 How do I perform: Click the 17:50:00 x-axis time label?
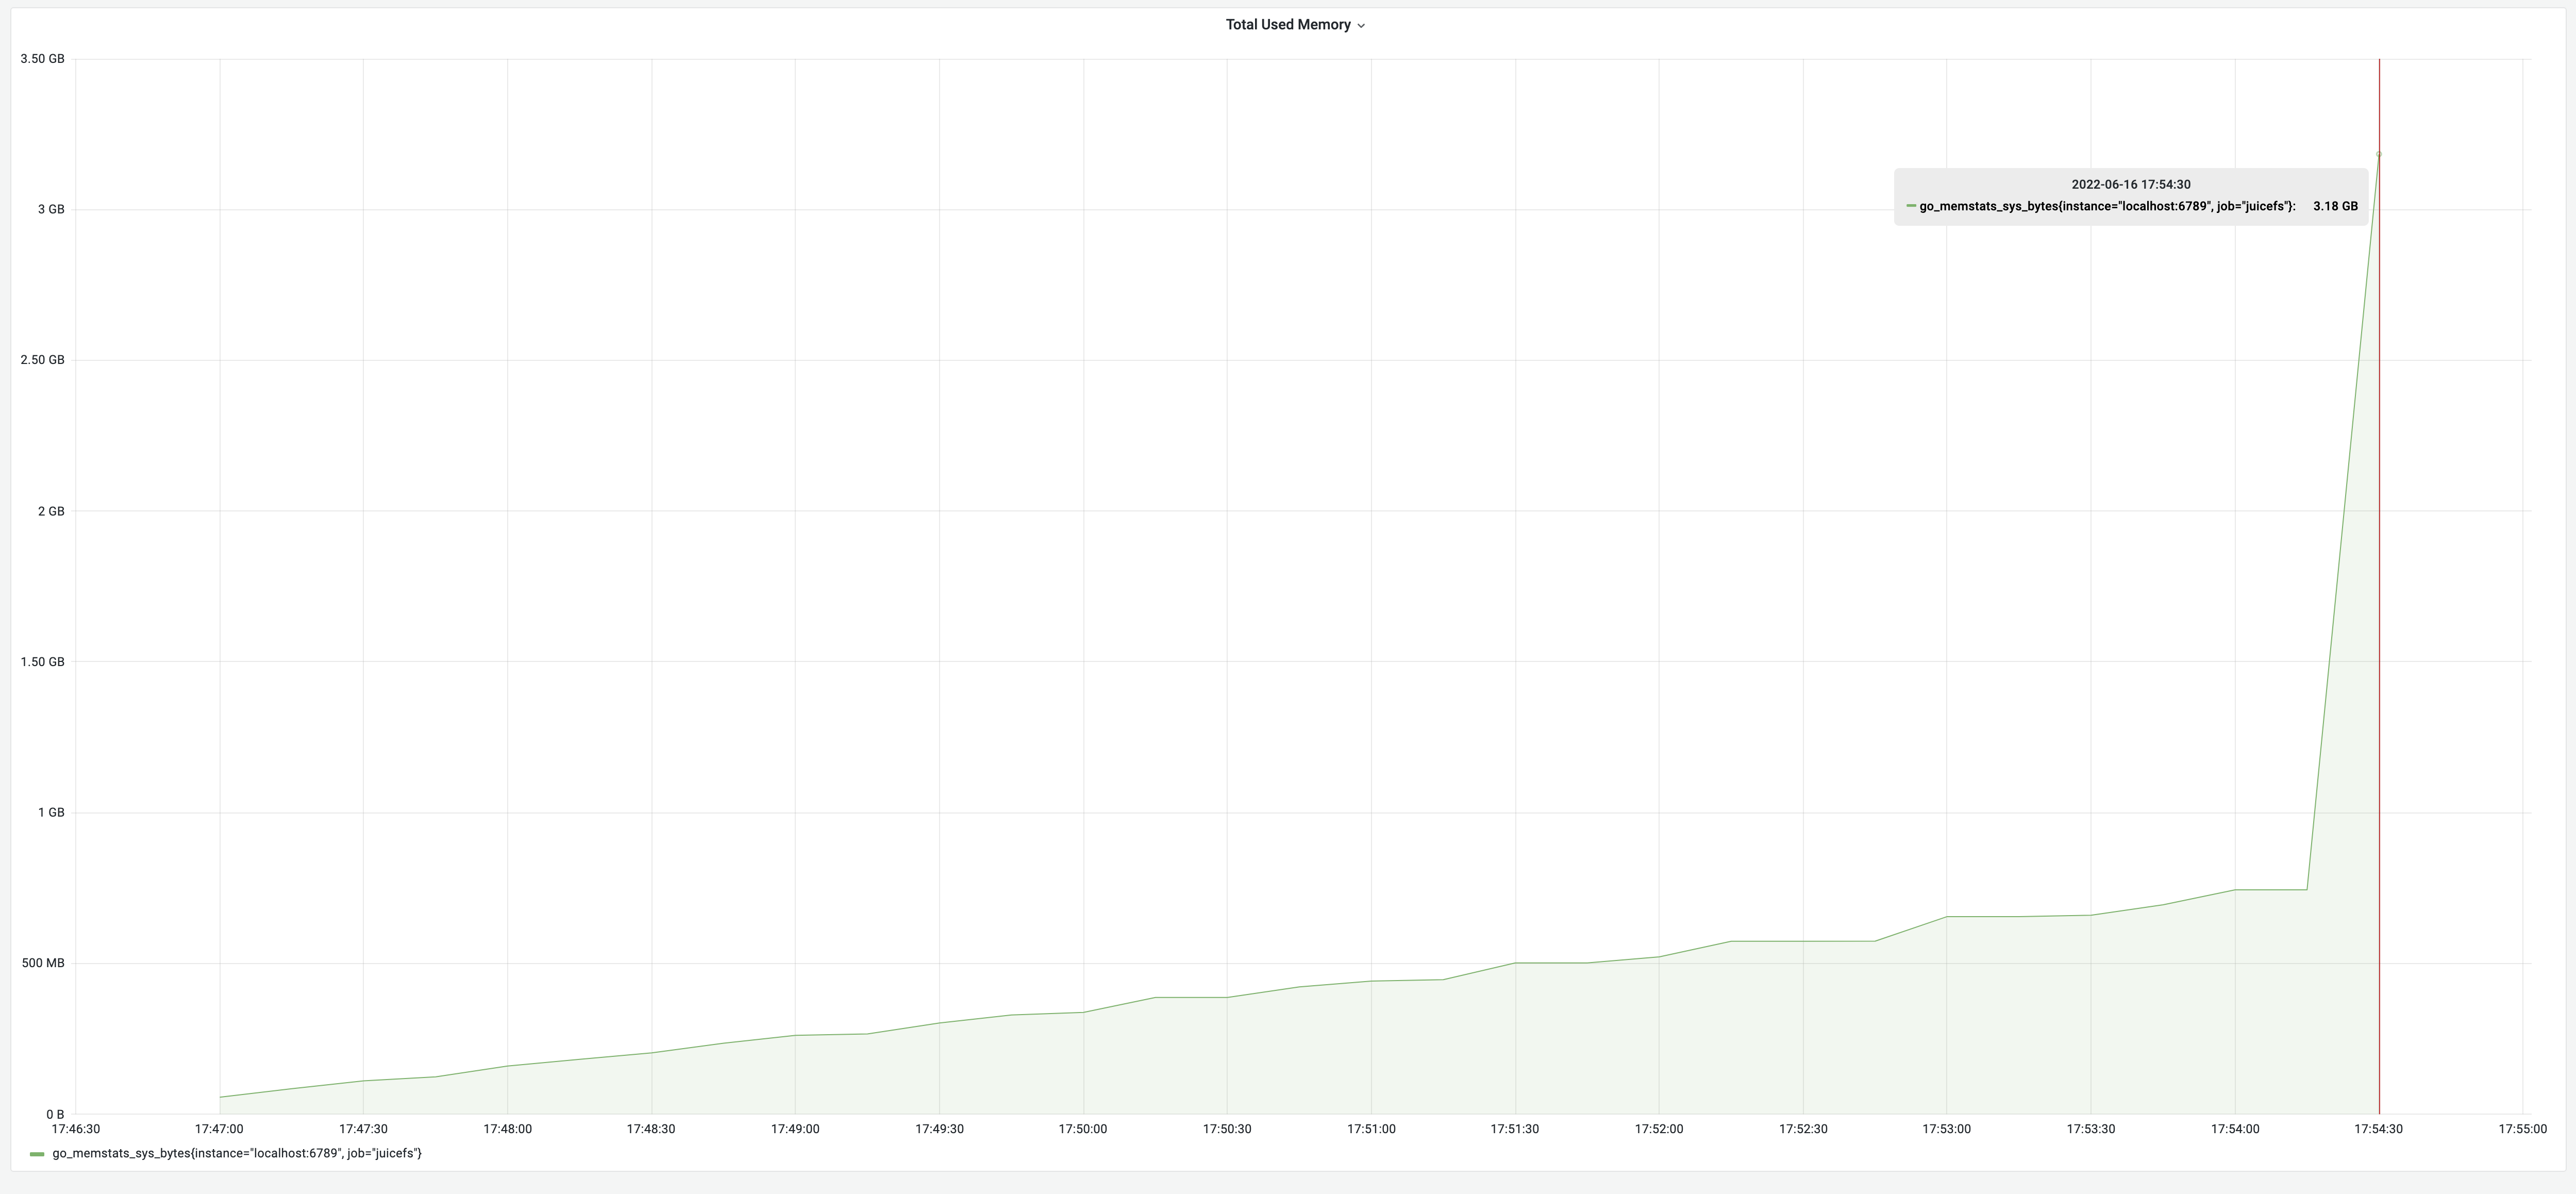[1083, 1129]
